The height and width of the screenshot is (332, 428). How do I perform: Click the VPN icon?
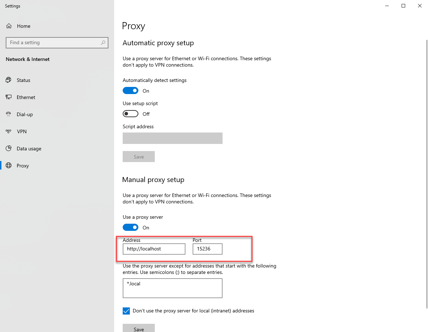click(x=9, y=131)
